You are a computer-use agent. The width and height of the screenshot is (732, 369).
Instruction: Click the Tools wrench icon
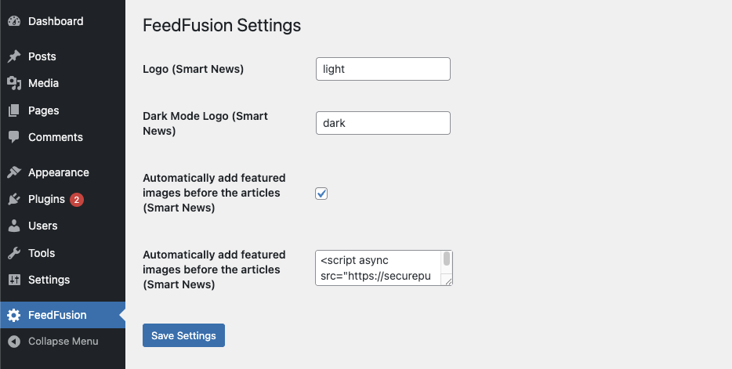pyautogui.click(x=14, y=253)
